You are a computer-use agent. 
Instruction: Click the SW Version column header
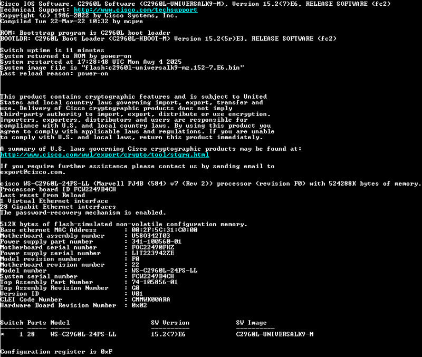(170, 323)
